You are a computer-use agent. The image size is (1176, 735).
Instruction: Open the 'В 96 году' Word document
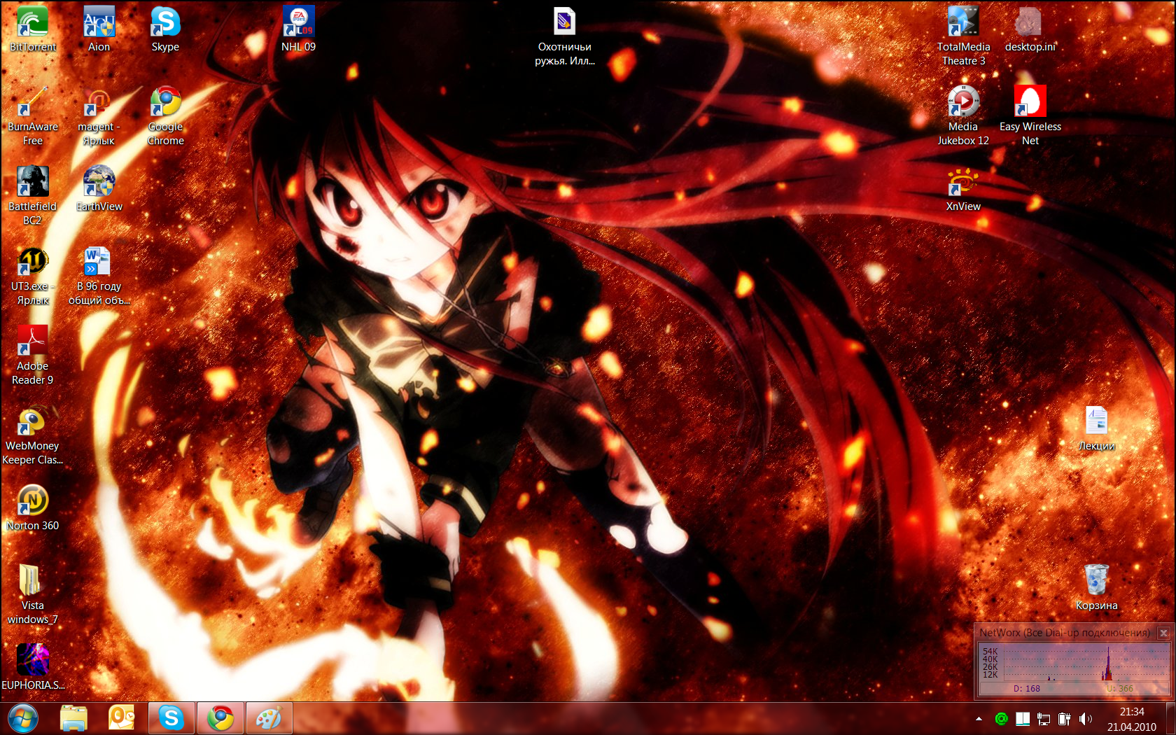pos(99,276)
